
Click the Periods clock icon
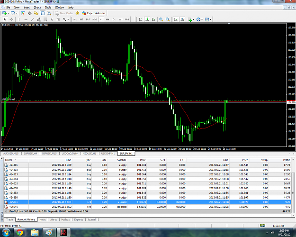(198, 19)
